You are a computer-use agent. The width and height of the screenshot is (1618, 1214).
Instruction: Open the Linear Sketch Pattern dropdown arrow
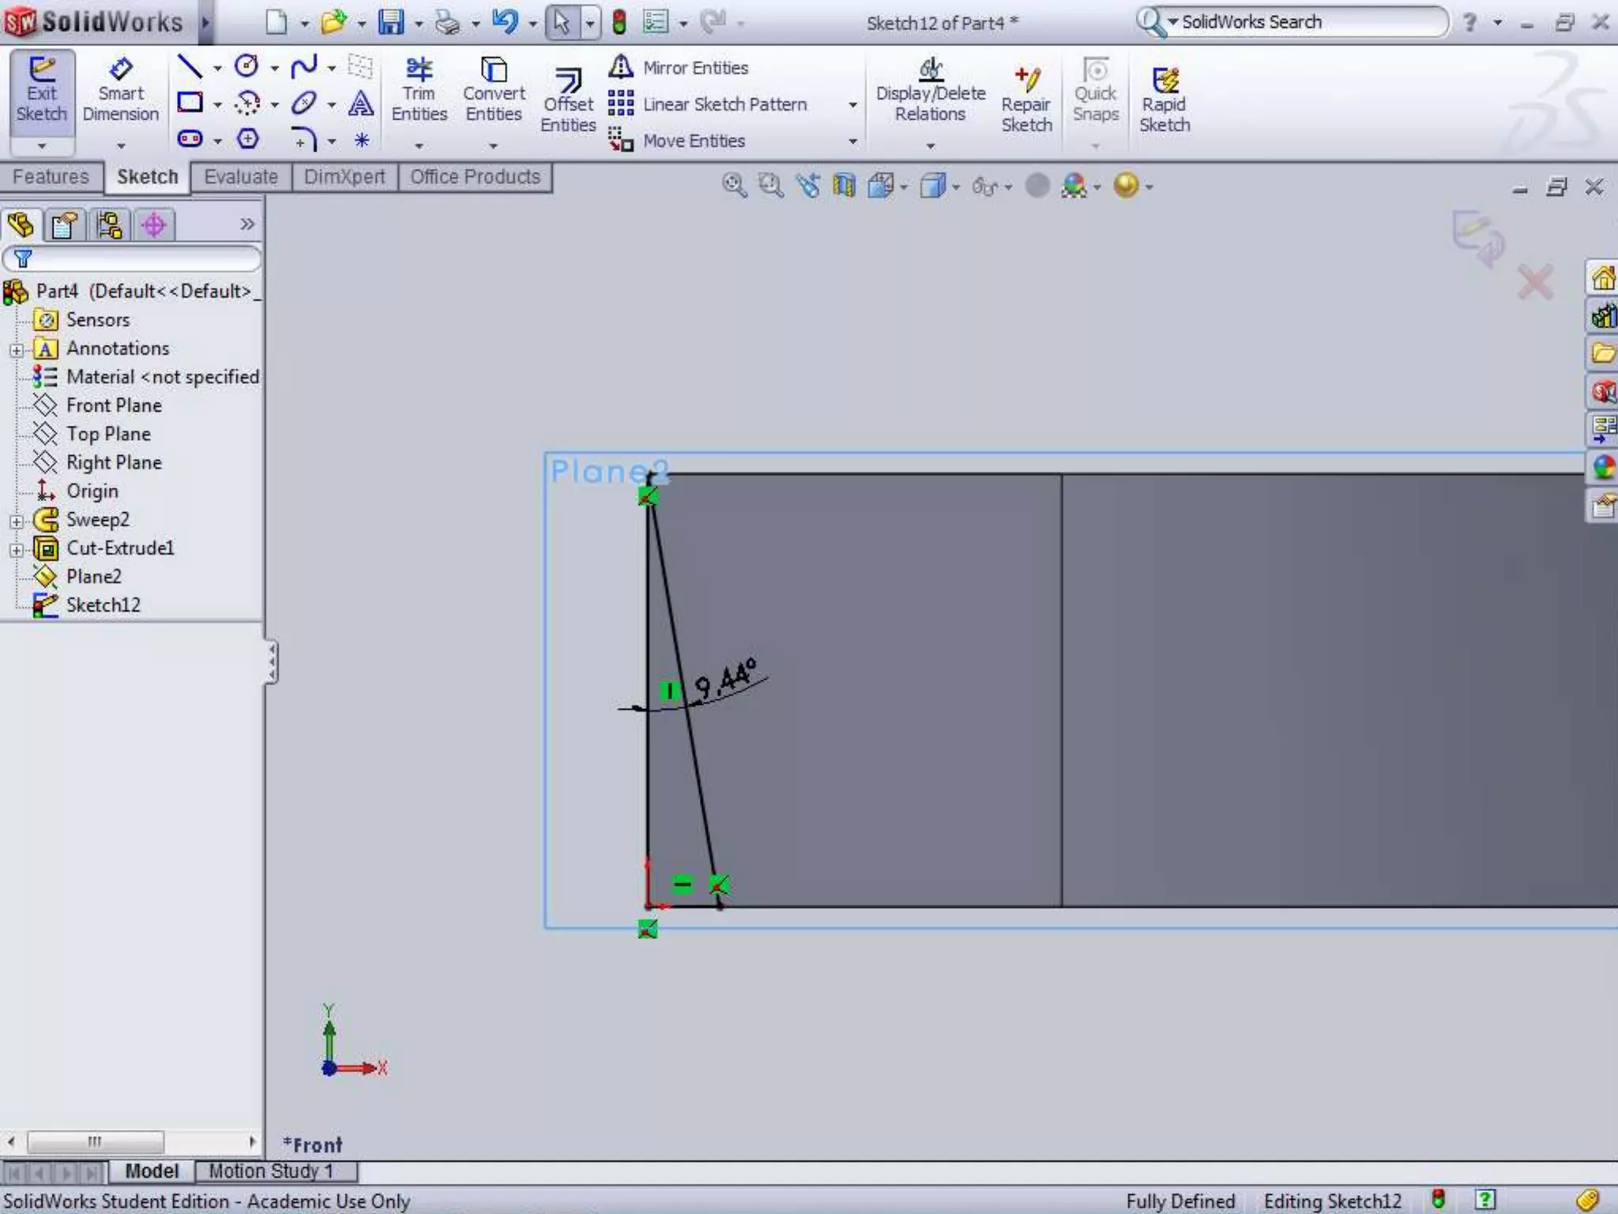click(852, 105)
